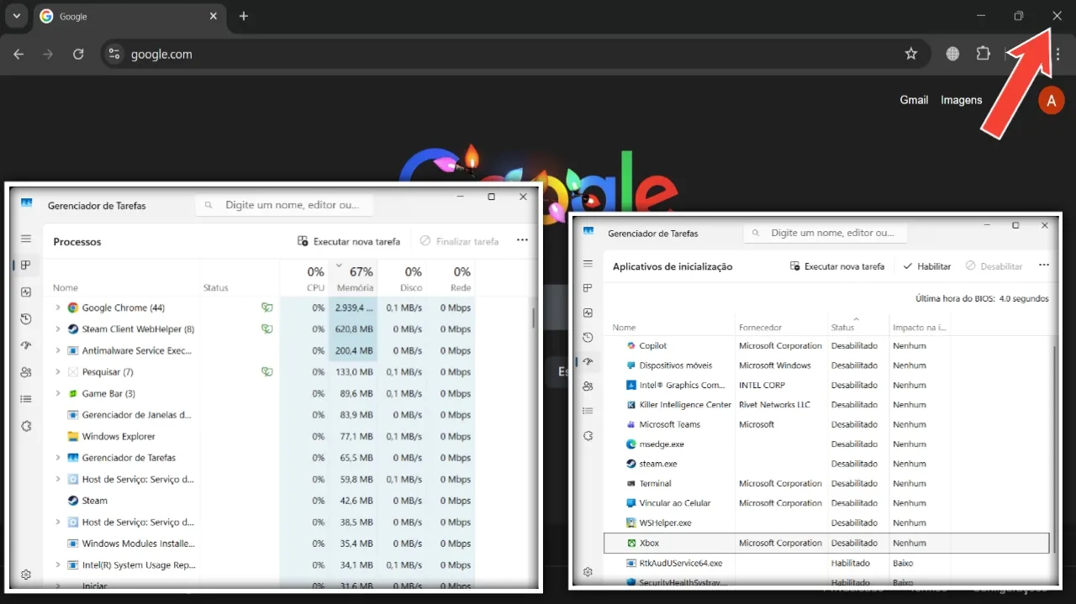Expand the Game Bar (3) process group
Viewport: 1076px width, 604px height.
(x=57, y=393)
